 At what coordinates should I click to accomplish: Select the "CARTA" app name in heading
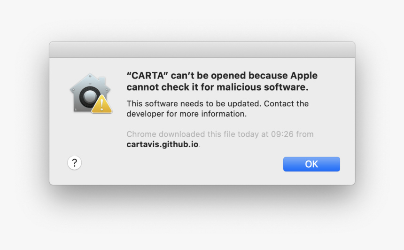coord(147,76)
